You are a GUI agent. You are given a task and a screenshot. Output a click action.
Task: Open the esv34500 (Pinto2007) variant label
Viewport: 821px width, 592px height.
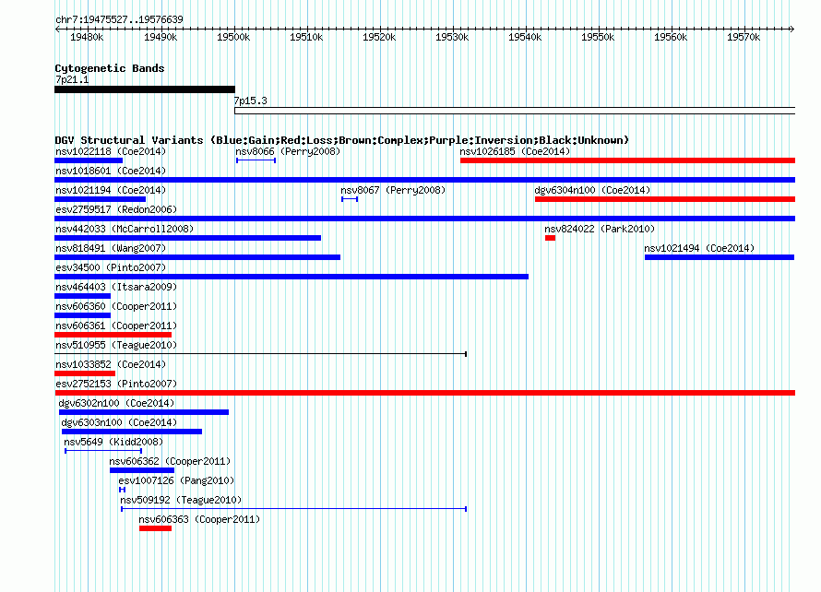coord(111,267)
